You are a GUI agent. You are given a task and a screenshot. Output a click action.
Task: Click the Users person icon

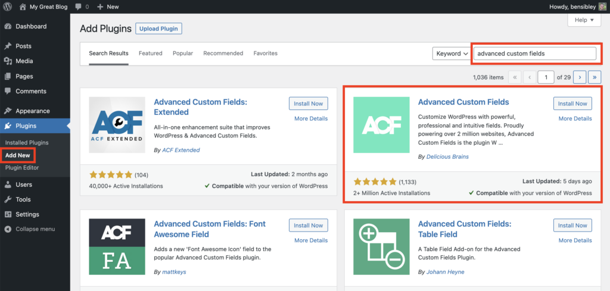coord(8,184)
